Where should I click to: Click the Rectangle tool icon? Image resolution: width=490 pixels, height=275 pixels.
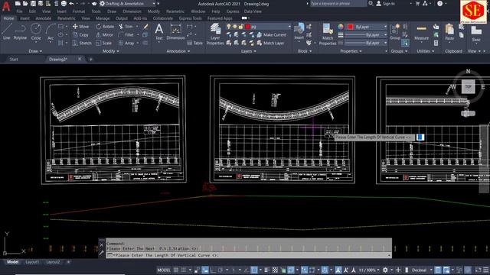(60, 27)
